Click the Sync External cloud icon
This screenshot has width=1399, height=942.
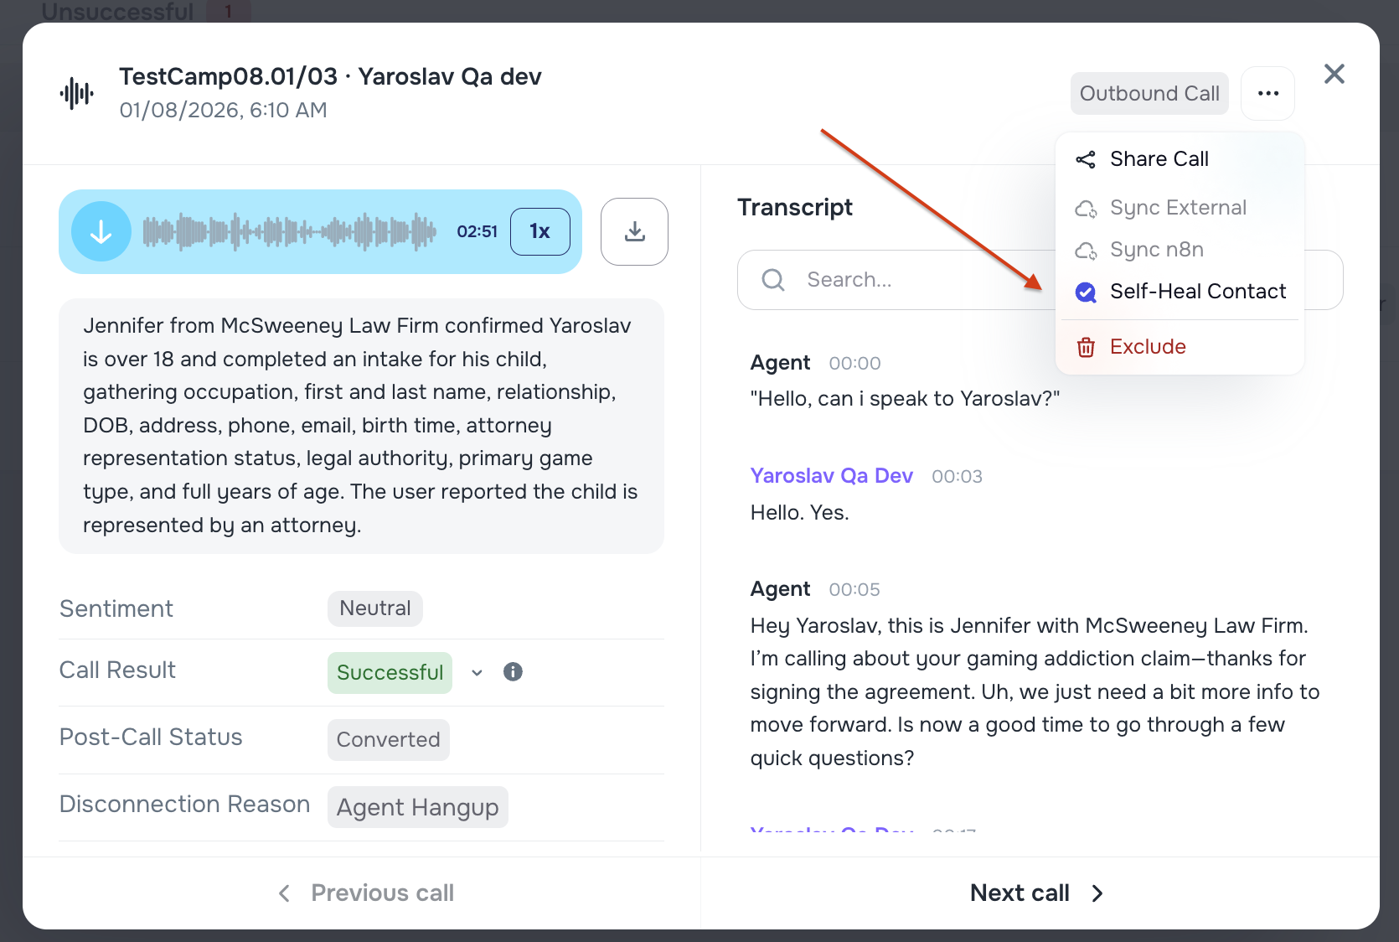pos(1086,209)
